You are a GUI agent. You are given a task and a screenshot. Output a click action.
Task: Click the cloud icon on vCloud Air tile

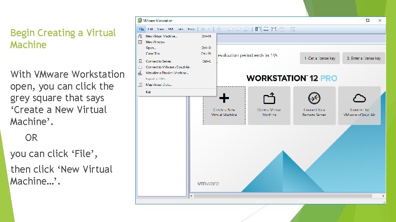point(359,98)
